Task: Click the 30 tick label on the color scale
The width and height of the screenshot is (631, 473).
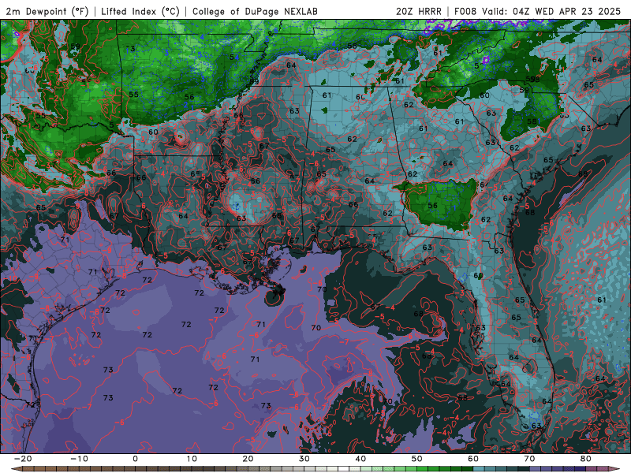Action: pos(304,459)
